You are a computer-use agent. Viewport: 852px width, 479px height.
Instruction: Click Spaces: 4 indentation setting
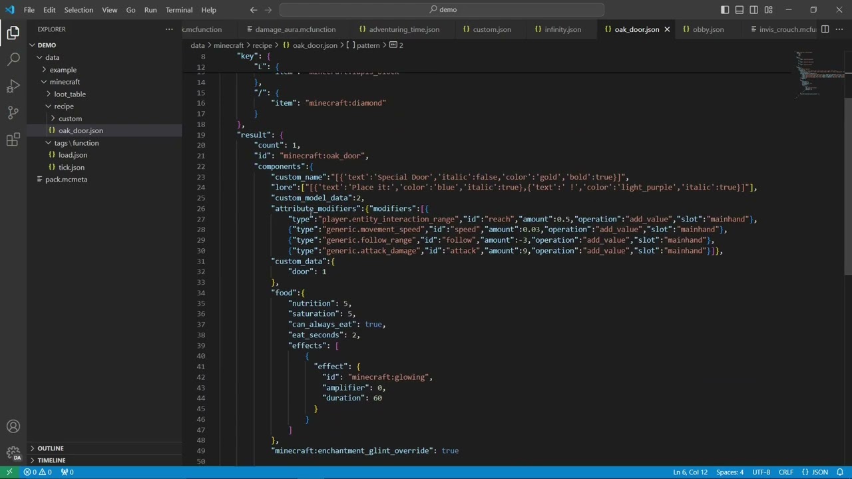[x=730, y=472]
